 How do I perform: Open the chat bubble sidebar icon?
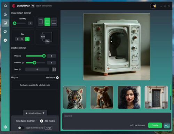click(5, 32)
